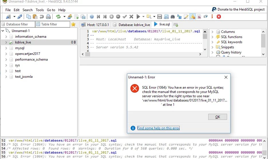Click the Disconnect plug icon in toolbar
The width and height of the screenshot is (268, 159).
(20, 17)
